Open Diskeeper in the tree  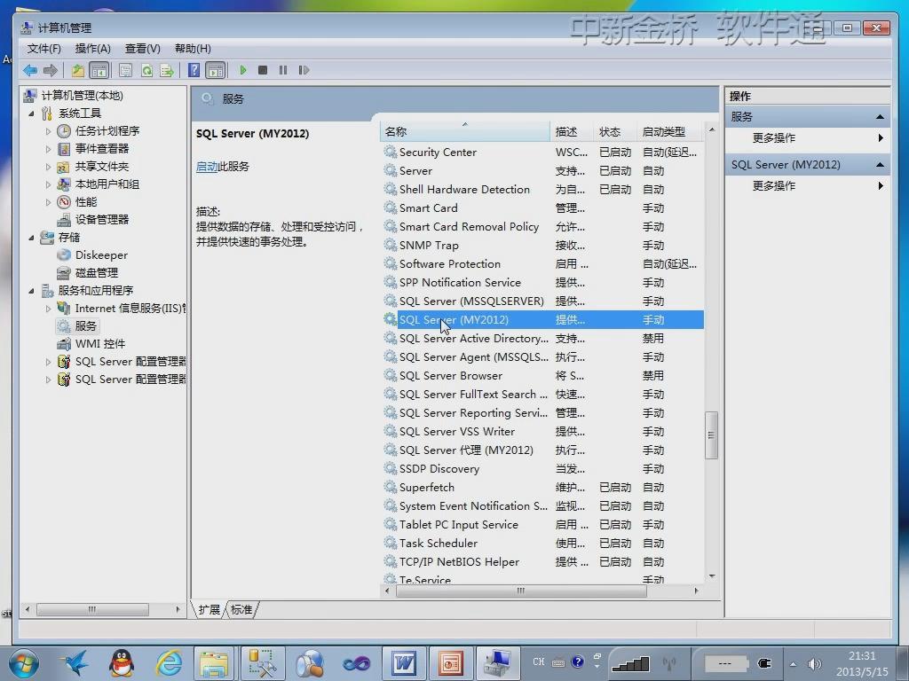pyautogui.click(x=101, y=254)
